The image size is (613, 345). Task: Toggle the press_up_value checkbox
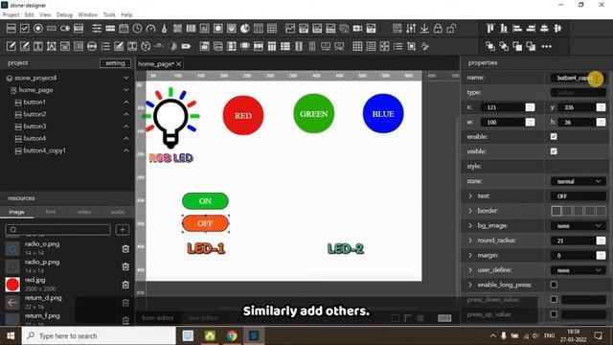554,314
